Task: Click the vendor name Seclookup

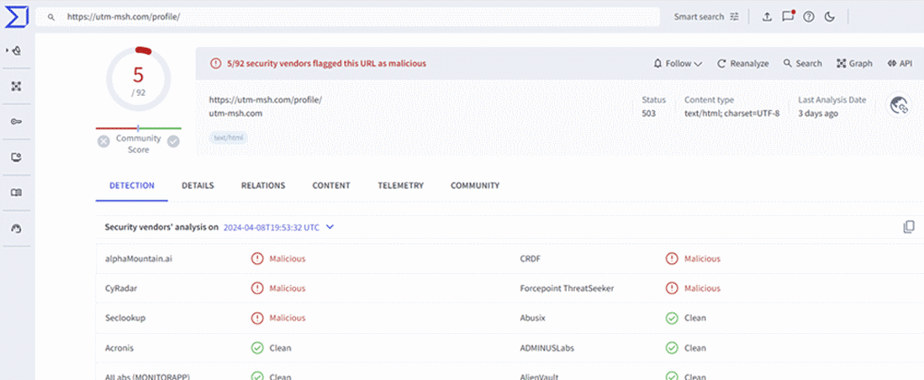Action: [x=125, y=318]
